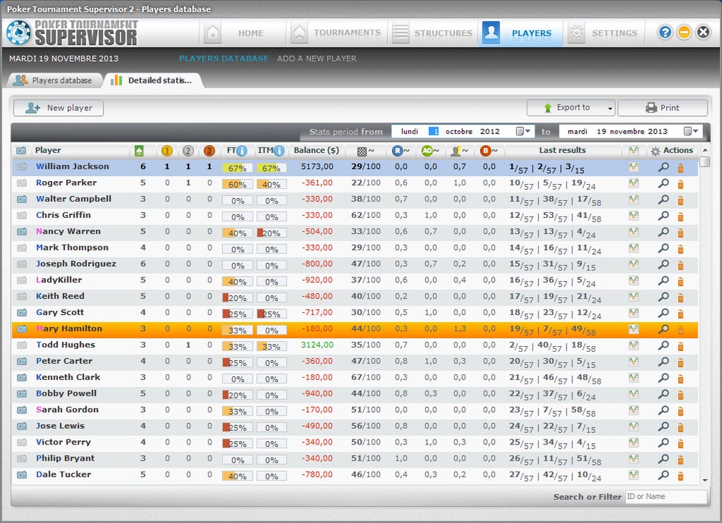
Task: Open the calendar dropdown for the to date
Action: (692, 132)
